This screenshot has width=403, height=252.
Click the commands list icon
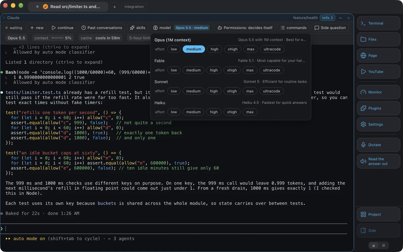(x=283, y=28)
